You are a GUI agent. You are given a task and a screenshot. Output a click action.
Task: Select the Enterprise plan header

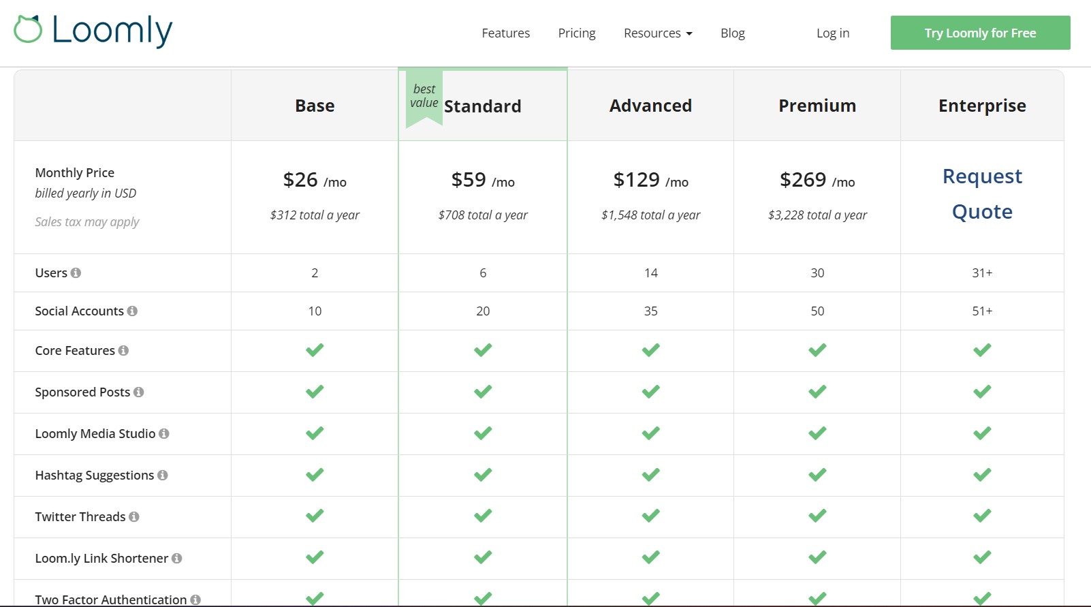coord(982,106)
